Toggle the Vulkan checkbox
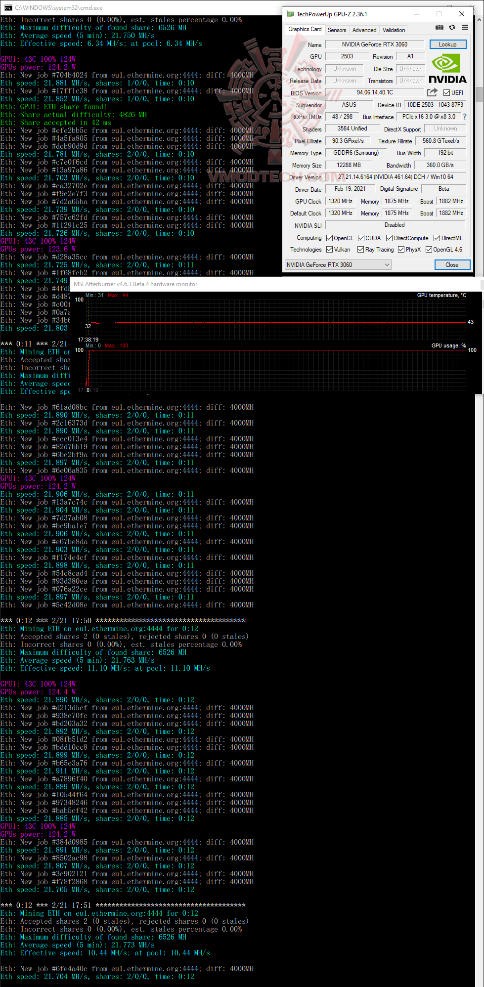The width and height of the screenshot is (484, 987). (329, 250)
